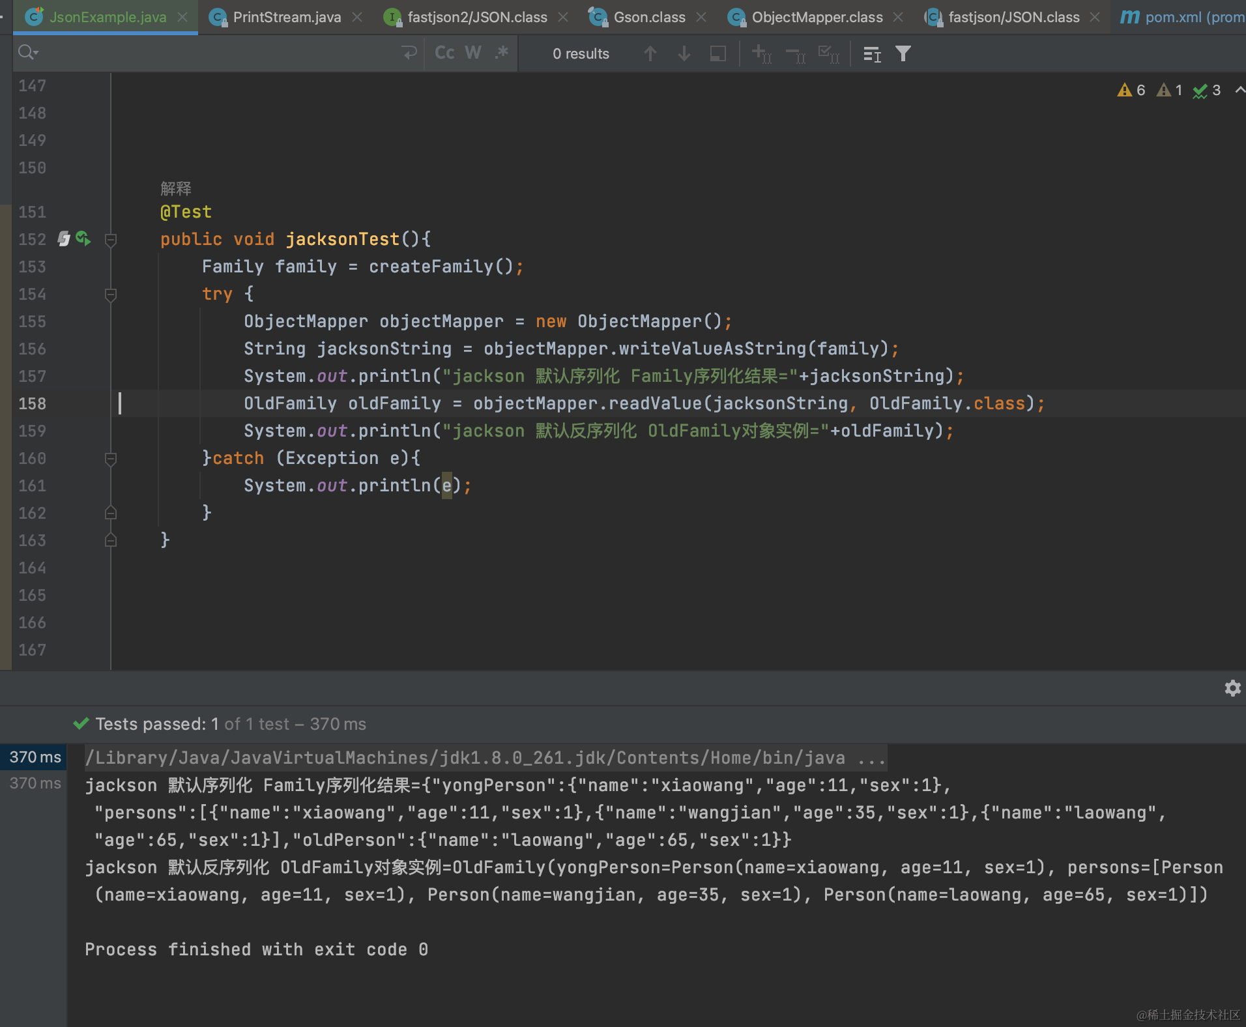The image size is (1246, 1027).
Task: Click fold end marker at line 162
Action: pos(111,513)
